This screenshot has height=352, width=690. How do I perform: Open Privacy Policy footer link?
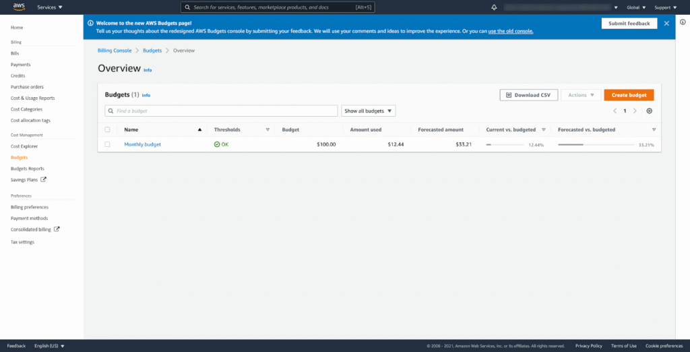(589, 346)
